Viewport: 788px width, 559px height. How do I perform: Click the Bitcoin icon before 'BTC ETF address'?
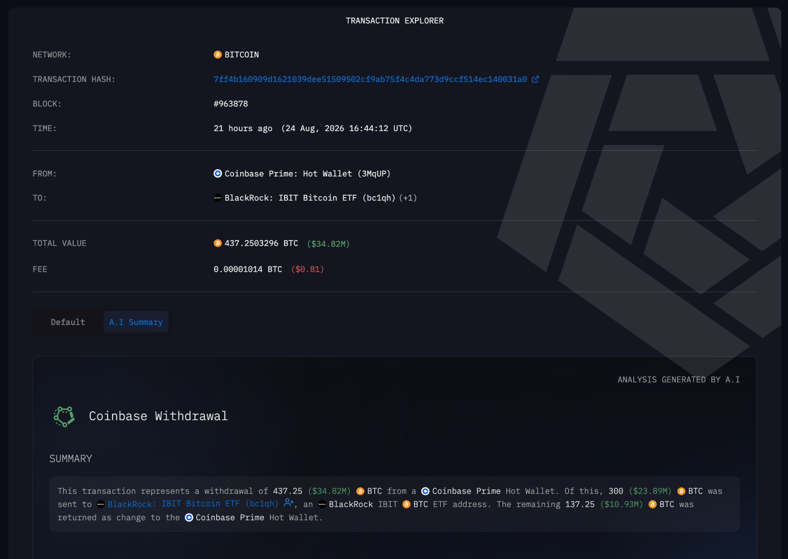point(406,504)
